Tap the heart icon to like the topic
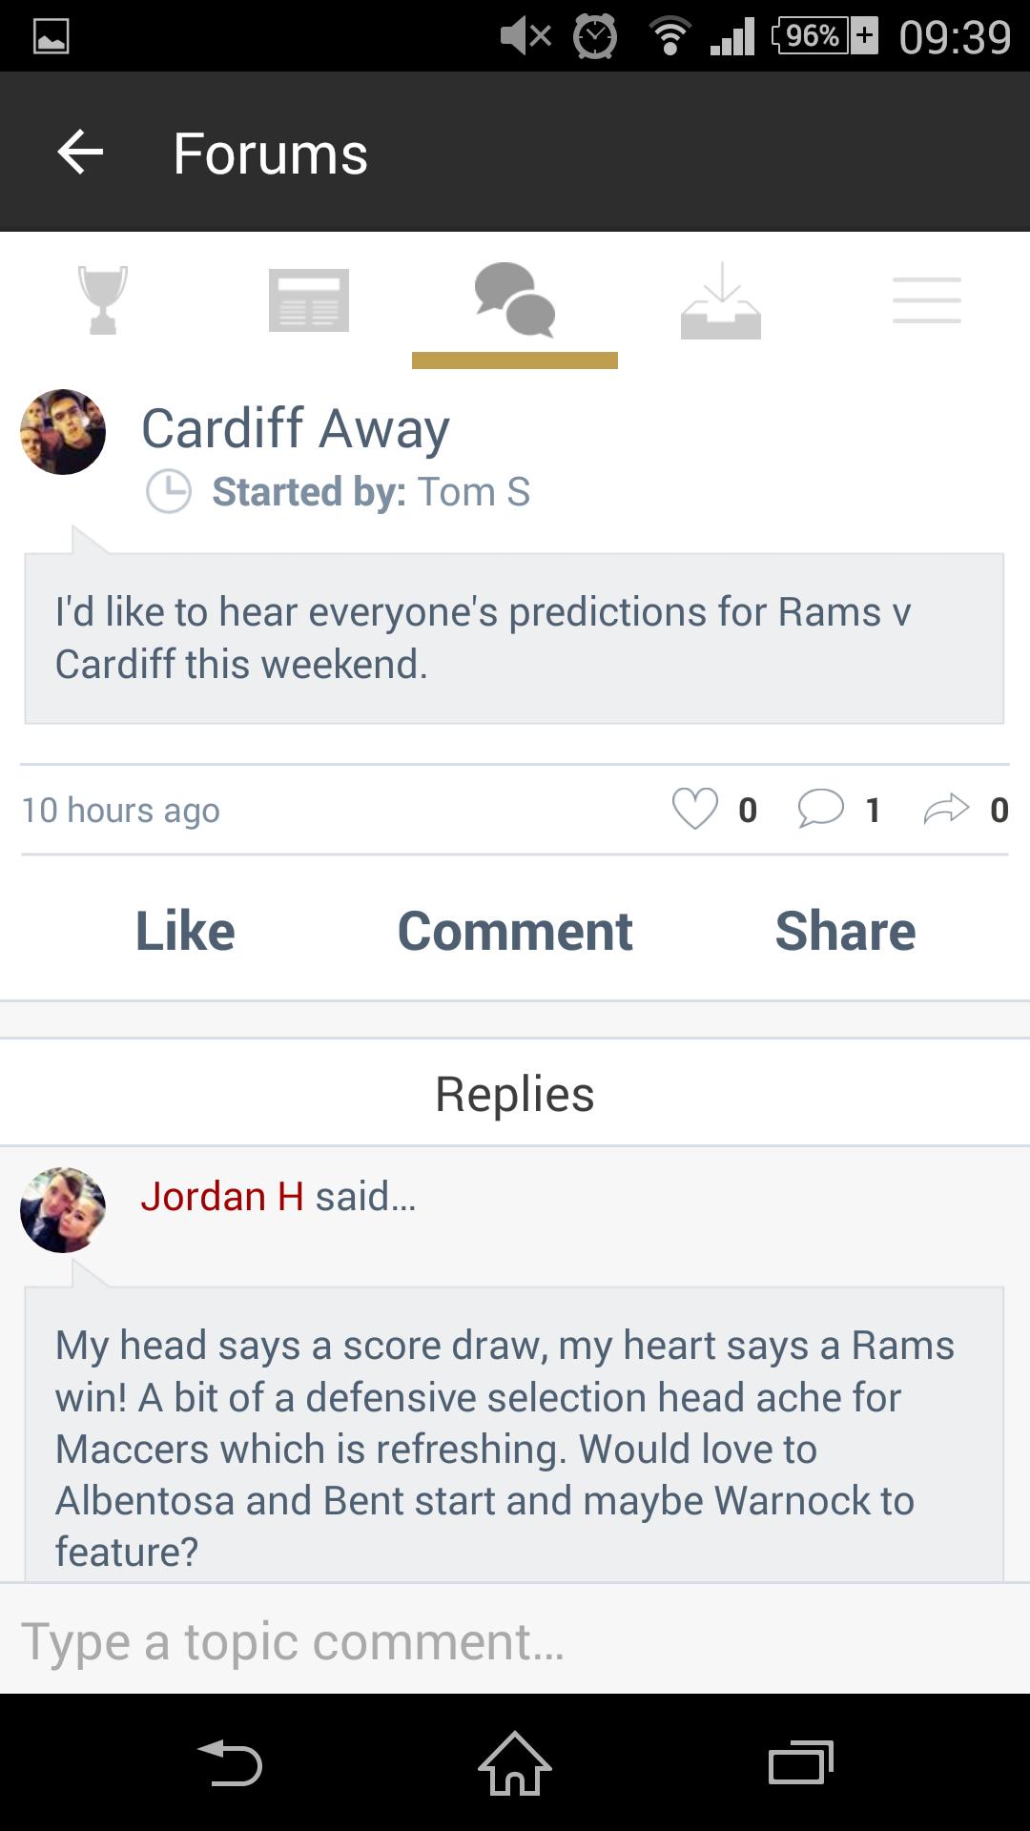Image resolution: width=1030 pixels, height=1831 pixels. tap(697, 810)
